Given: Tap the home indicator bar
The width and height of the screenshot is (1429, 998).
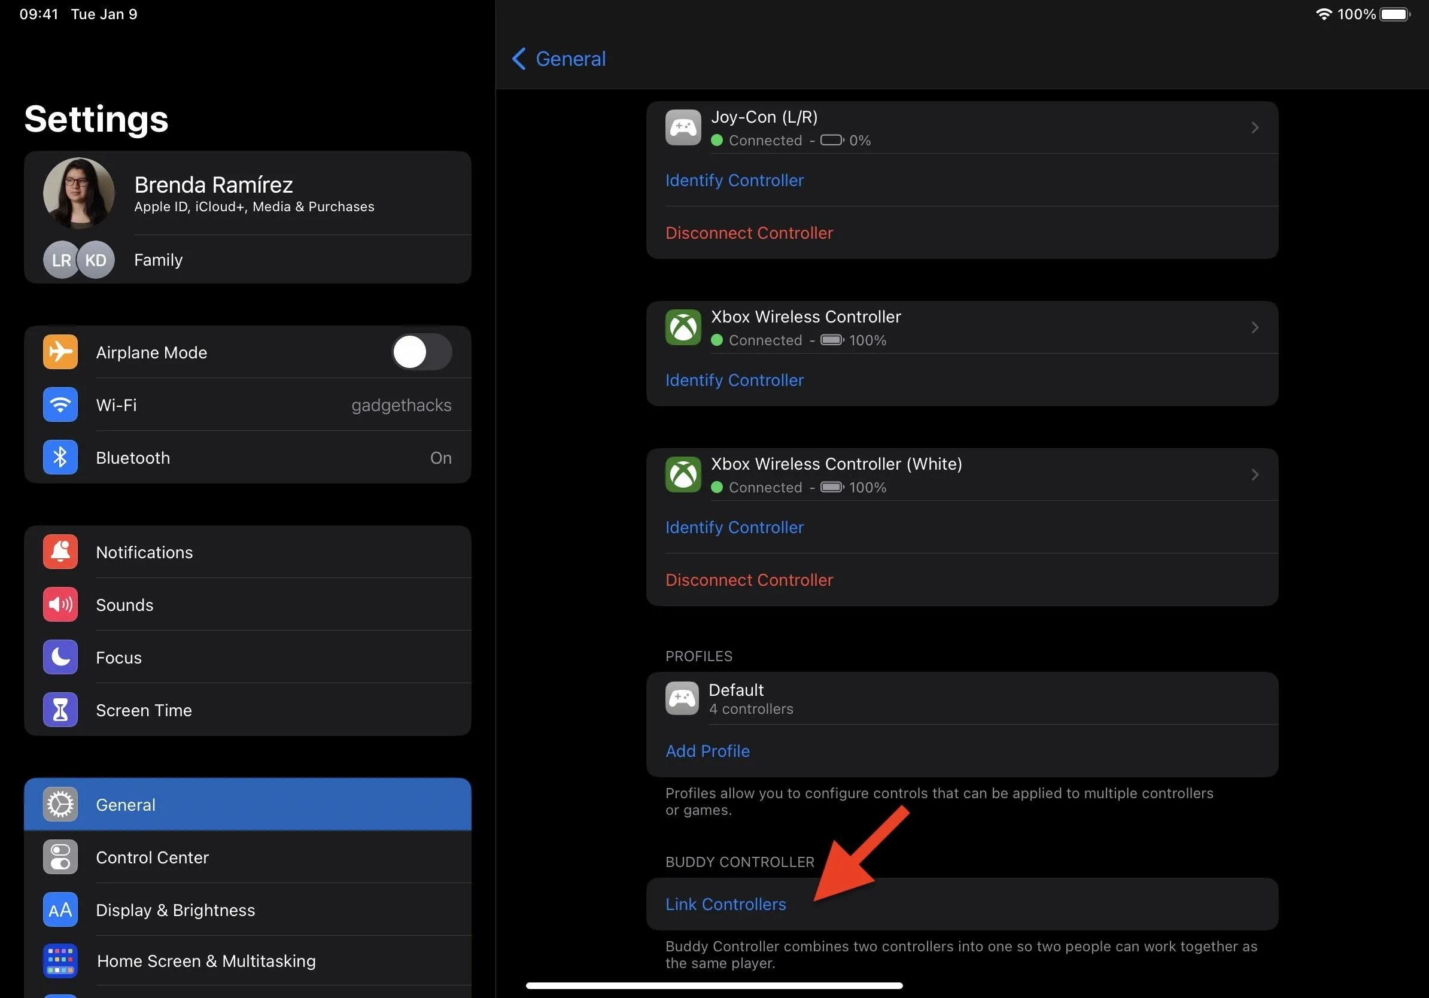Looking at the screenshot, I should tap(714, 985).
